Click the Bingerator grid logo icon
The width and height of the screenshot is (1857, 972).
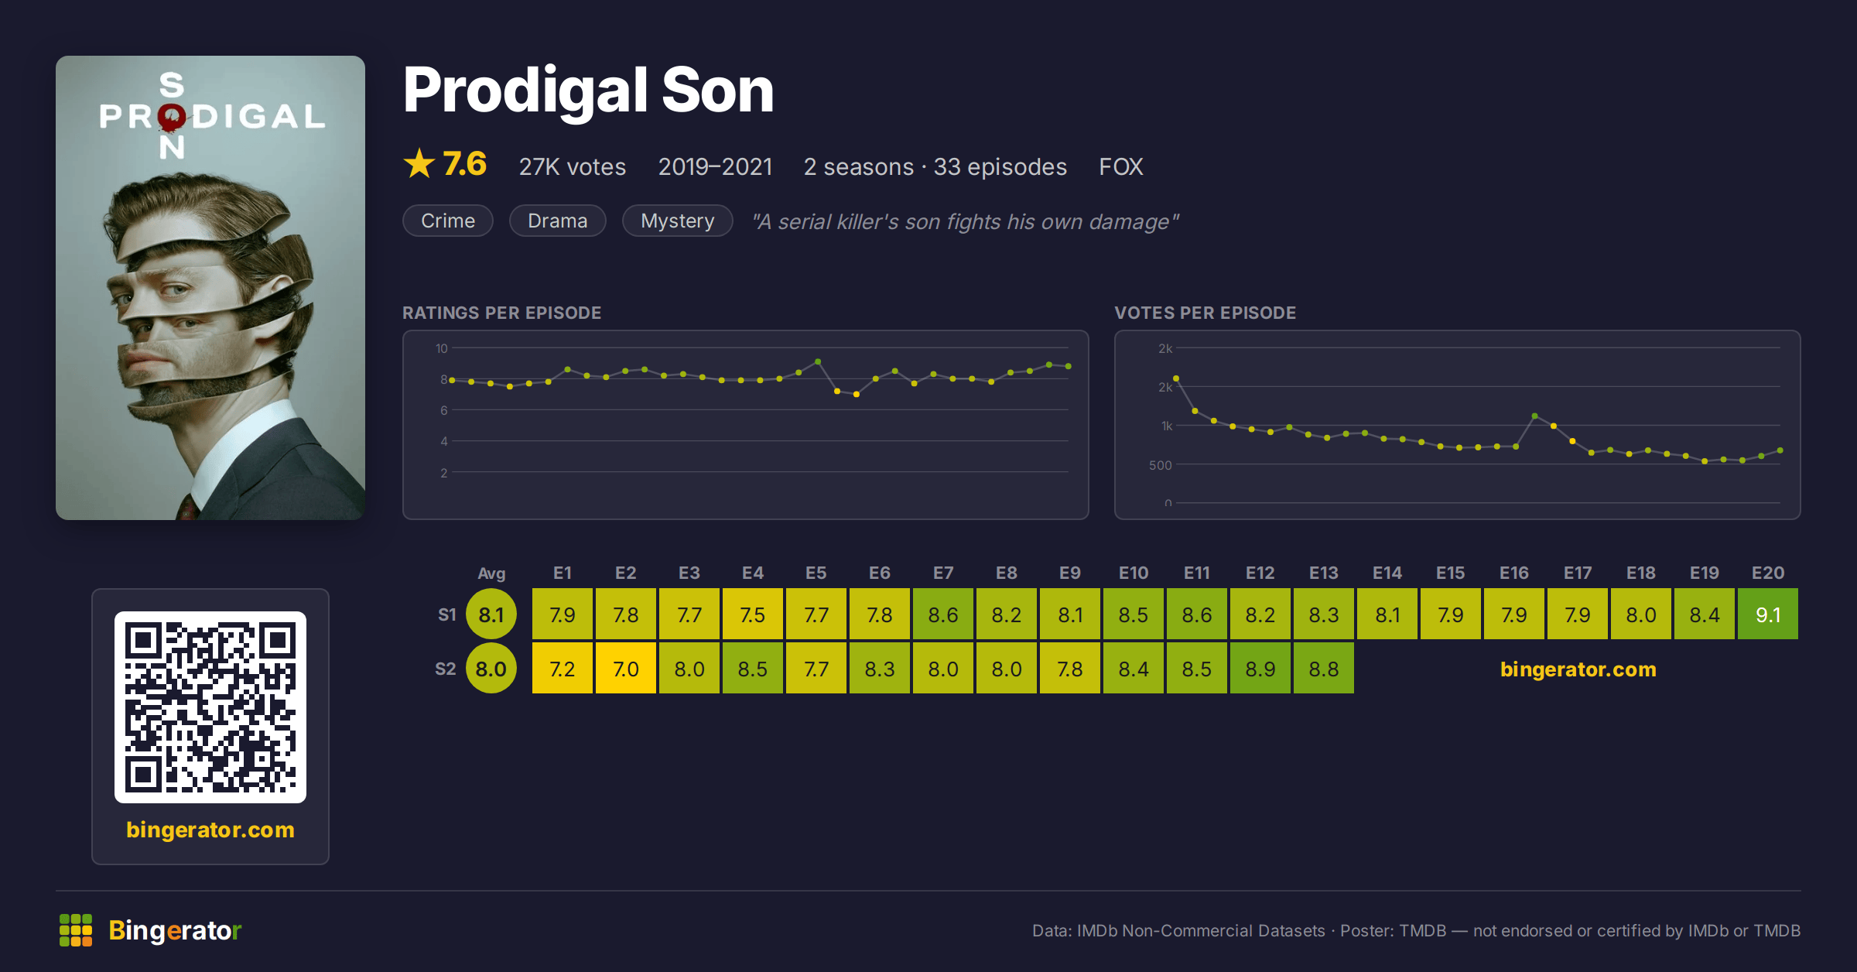(x=76, y=930)
